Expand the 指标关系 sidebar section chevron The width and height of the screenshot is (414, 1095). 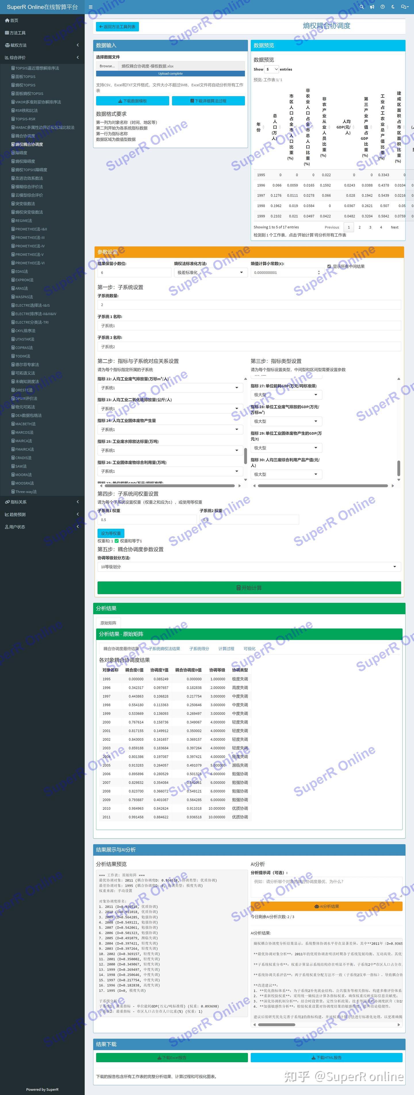click(78, 502)
